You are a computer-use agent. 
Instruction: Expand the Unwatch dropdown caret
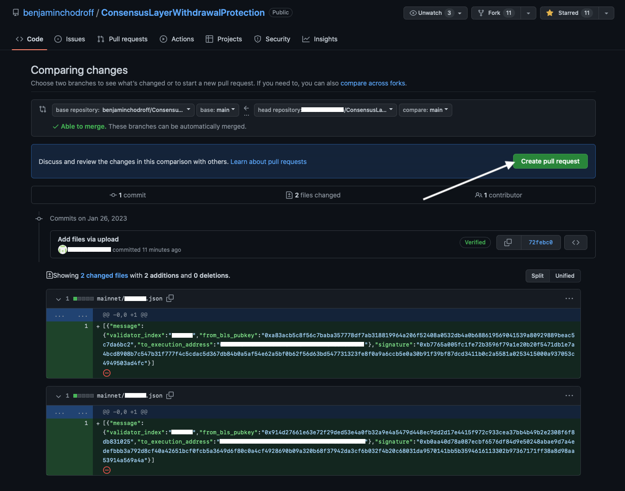[x=460, y=13]
